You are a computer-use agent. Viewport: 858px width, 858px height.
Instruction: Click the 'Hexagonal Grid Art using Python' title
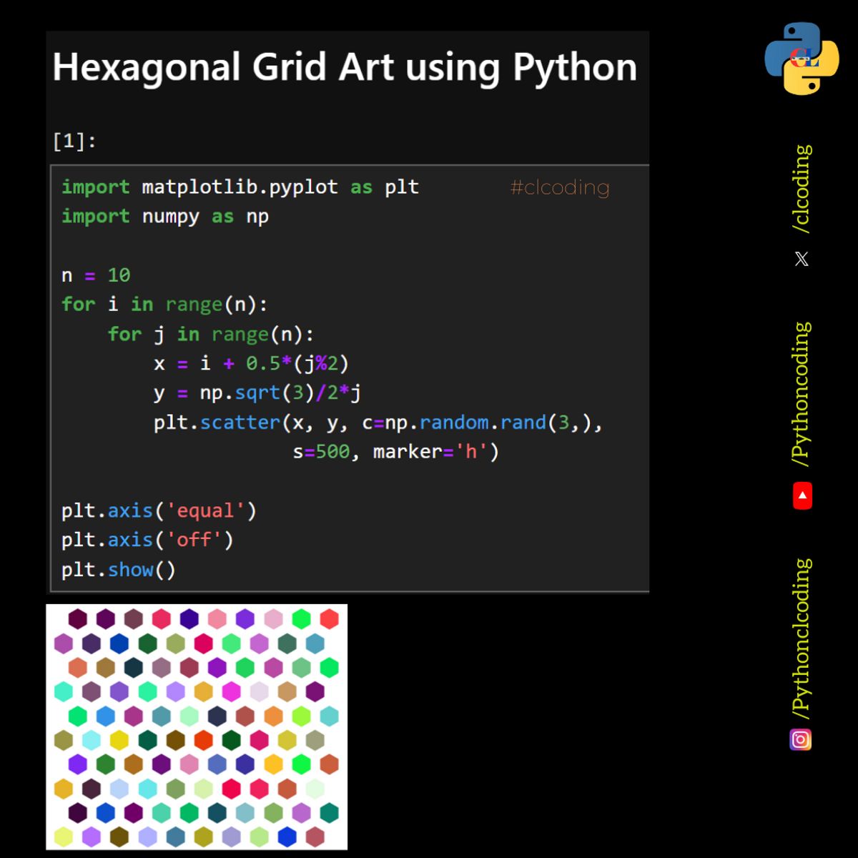[x=345, y=67]
